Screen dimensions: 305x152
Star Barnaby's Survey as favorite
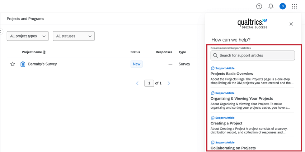(x=13, y=64)
